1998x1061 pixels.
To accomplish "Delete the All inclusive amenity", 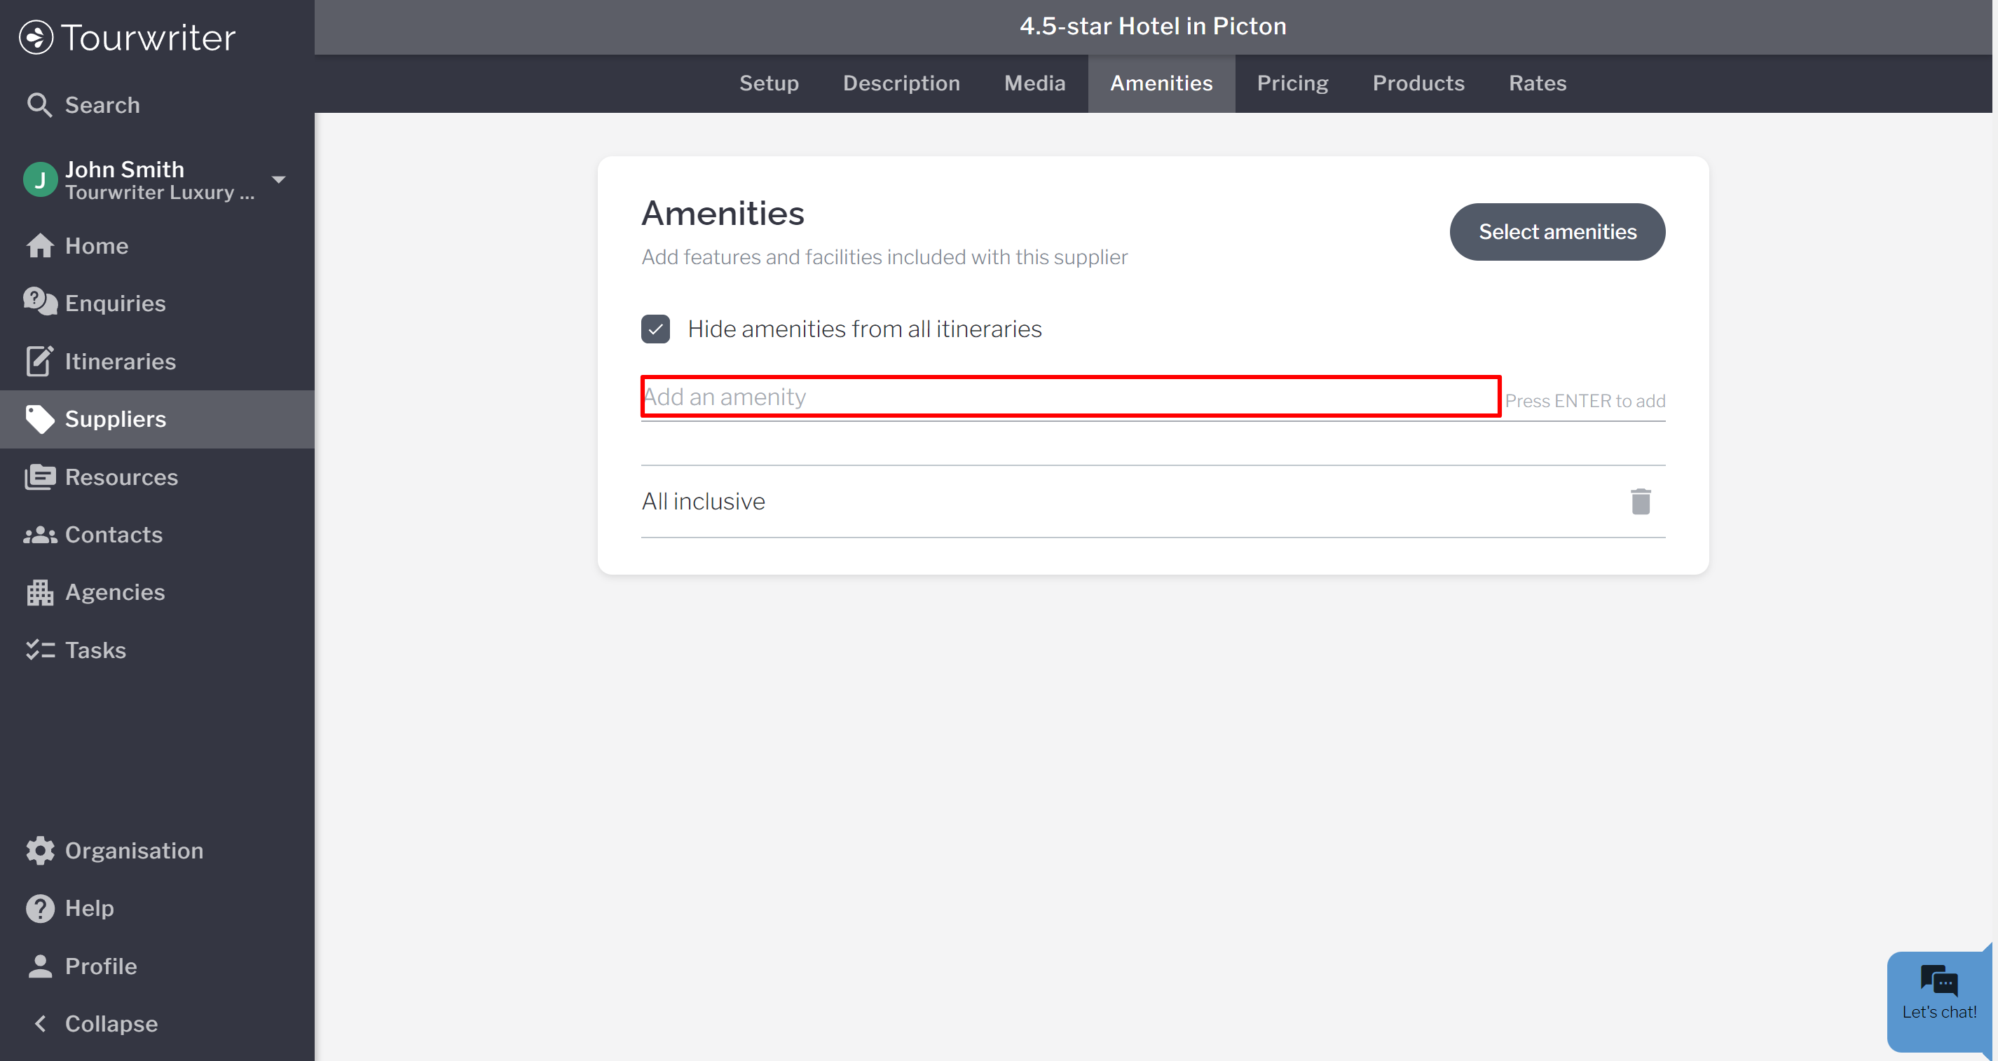I will 1640,502.
